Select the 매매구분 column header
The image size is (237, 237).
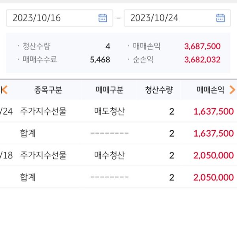click(109, 90)
